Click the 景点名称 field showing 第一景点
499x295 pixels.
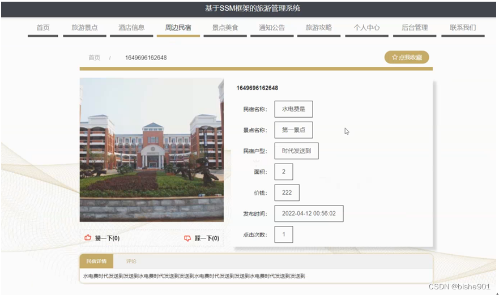(x=293, y=130)
